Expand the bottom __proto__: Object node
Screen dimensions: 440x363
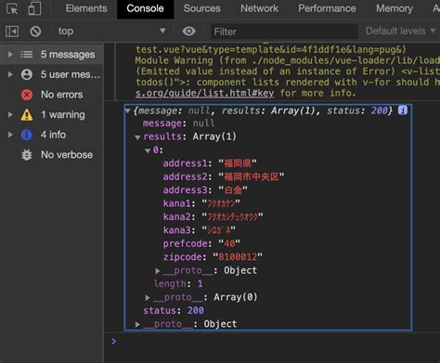[x=137, y=324]
